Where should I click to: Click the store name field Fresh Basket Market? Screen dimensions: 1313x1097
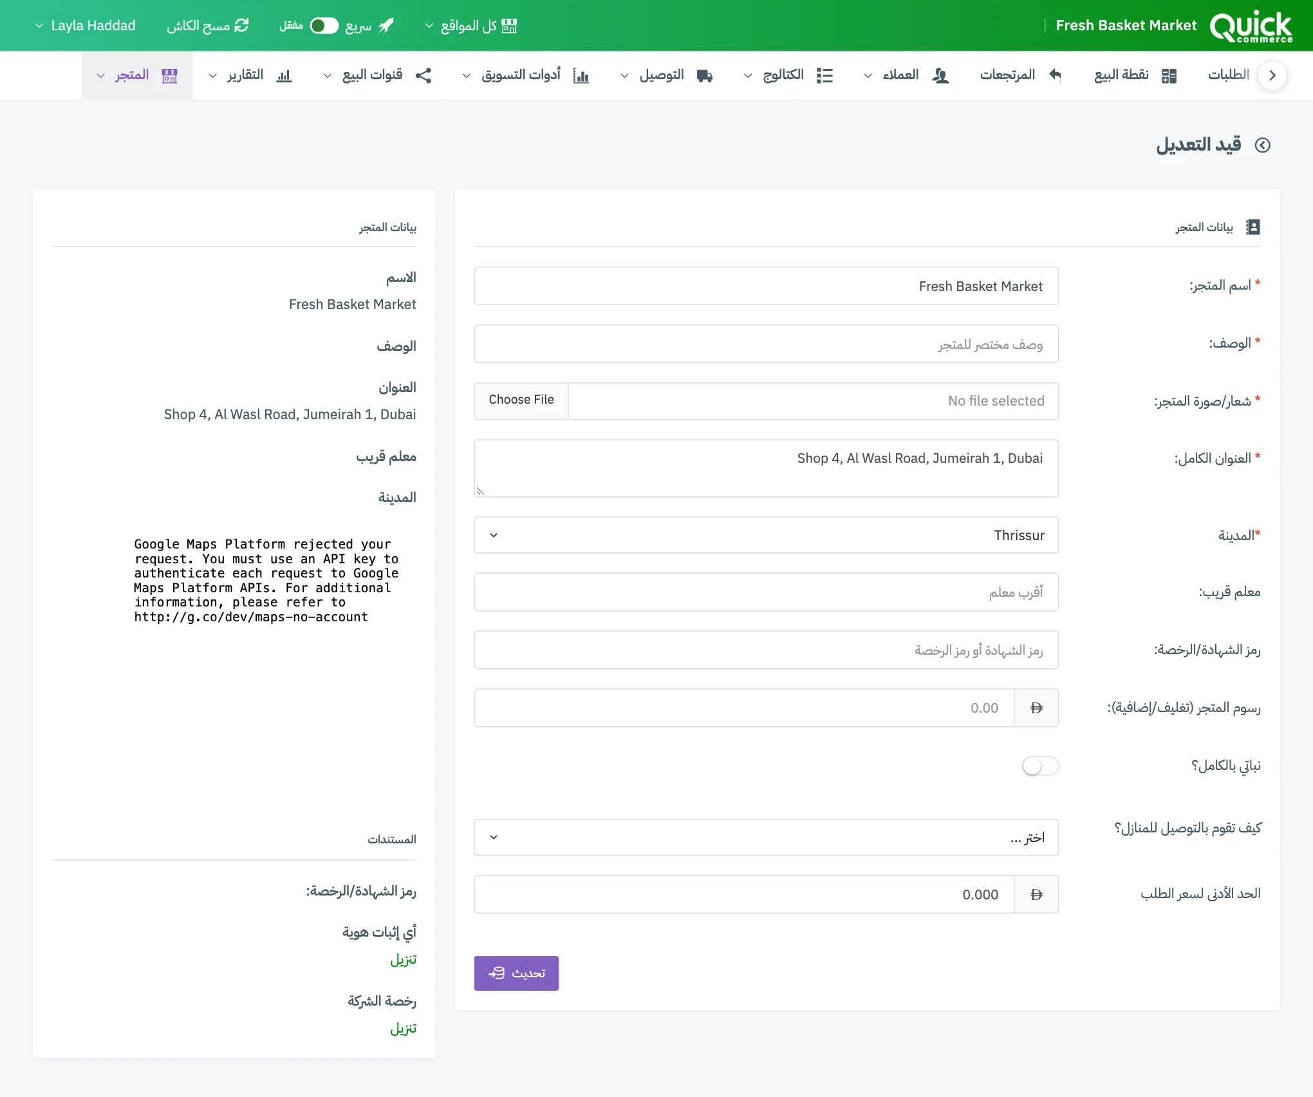coord(766,286)
